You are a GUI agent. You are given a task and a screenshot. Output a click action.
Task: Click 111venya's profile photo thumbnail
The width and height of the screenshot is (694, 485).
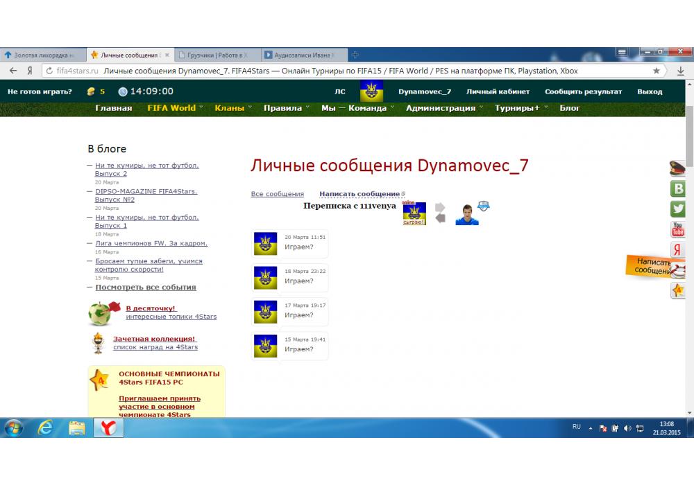pos(467,215)
